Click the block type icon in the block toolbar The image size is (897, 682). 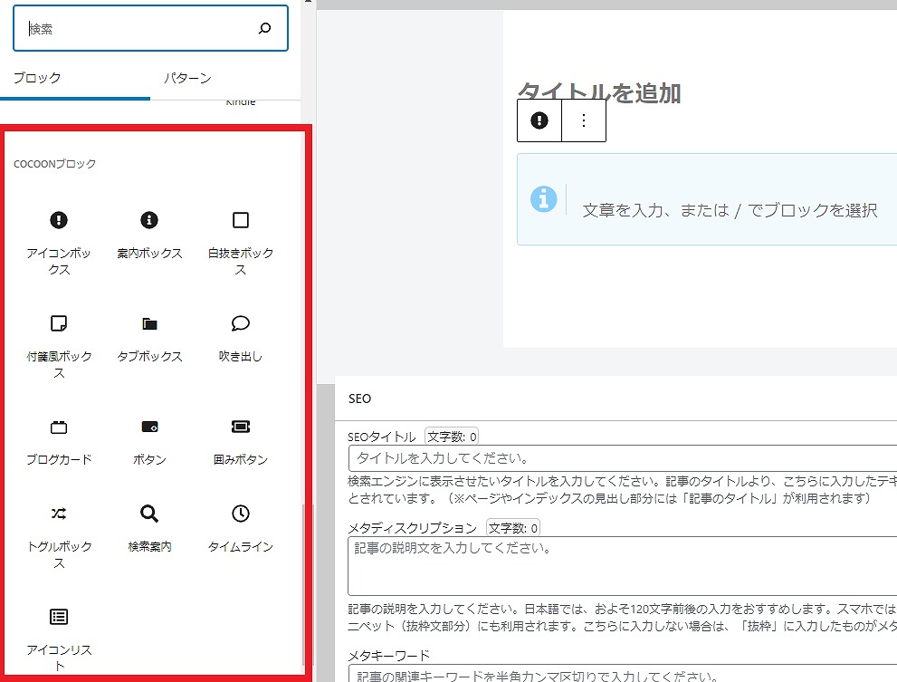pyautogui.click(x=539, y=120)
